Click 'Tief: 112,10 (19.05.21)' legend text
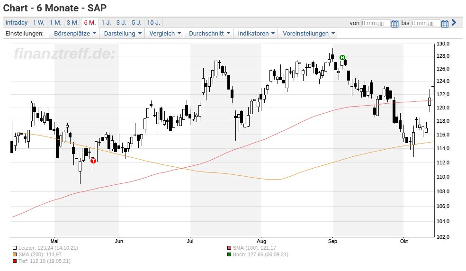The image size is (466, 271). click(x=45, y=261)
